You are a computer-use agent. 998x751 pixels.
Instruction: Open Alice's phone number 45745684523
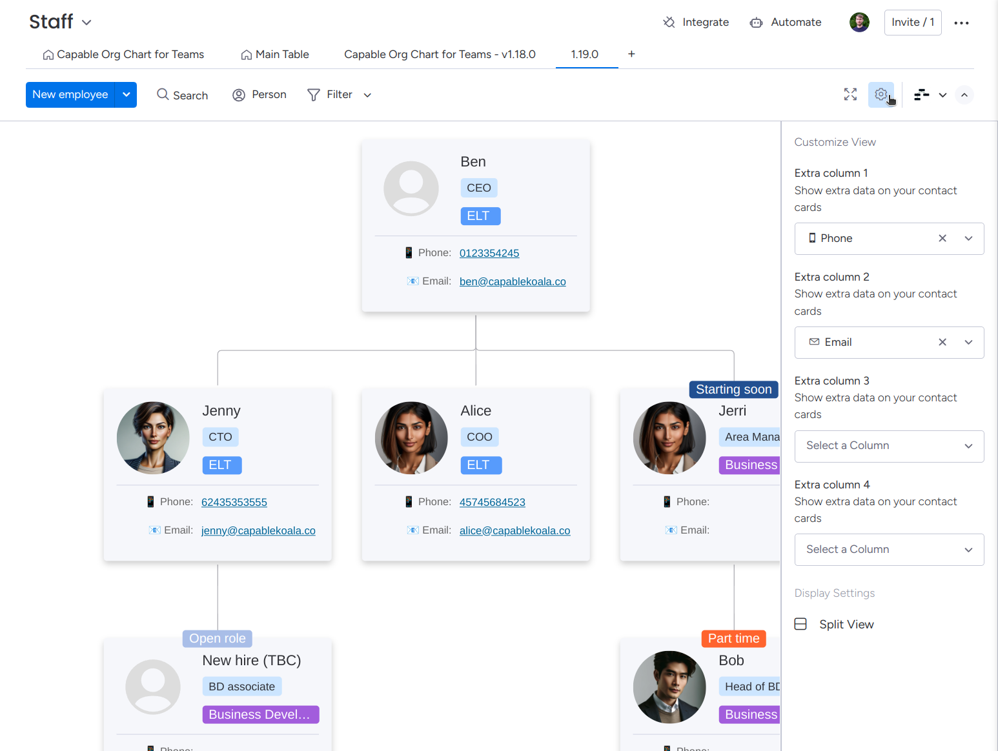click(493, 502)
